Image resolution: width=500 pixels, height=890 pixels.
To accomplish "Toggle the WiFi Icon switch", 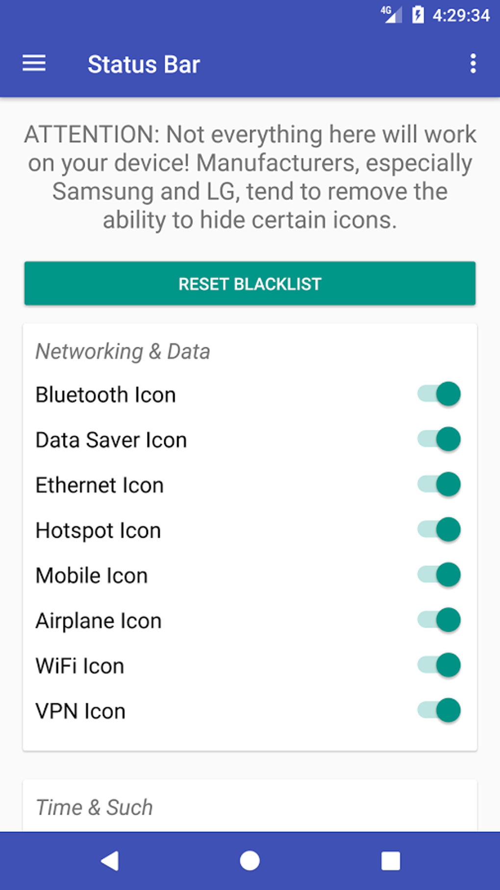I will click(x=439, y=665).
